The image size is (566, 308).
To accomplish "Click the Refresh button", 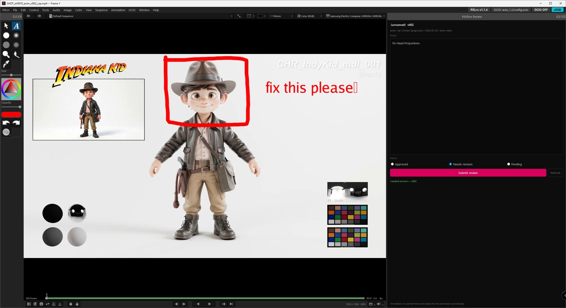I will [555, 173].
